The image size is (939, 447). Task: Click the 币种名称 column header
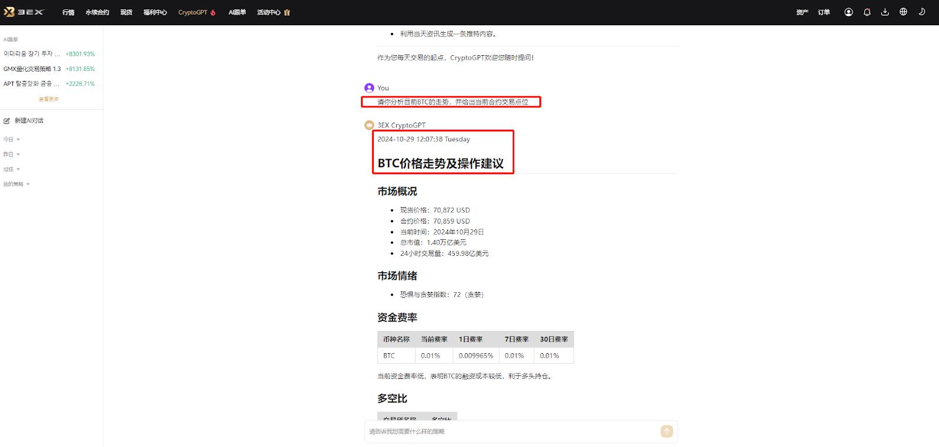(x=396, y=339)
